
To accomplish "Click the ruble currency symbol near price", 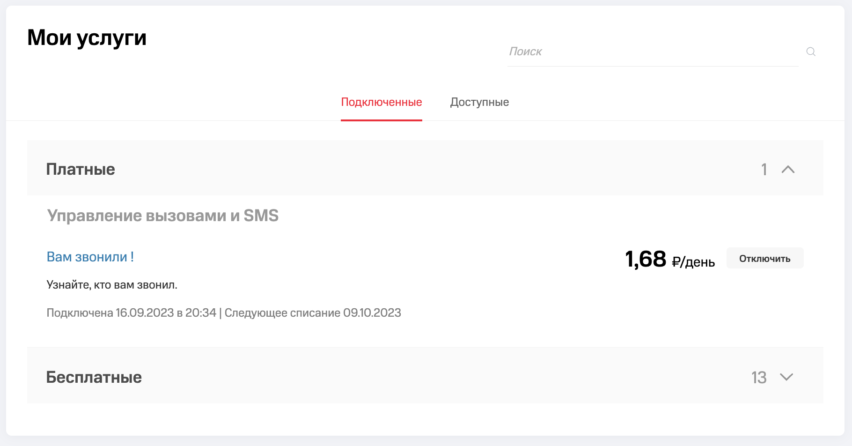I will [676, 261].
